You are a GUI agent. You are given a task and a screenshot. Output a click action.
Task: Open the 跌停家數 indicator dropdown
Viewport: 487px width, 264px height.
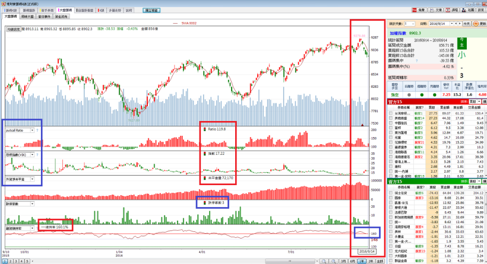coord(32,204)
